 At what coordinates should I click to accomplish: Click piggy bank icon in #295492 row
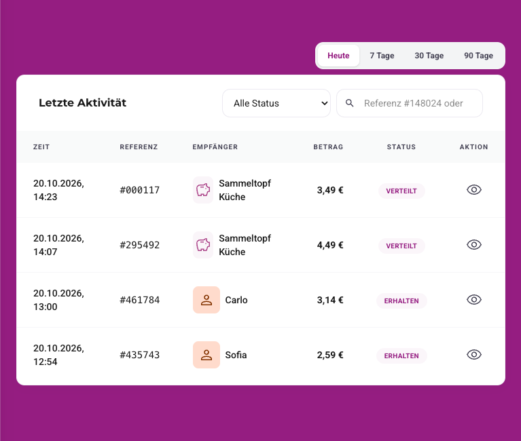[x=203, y=245]
